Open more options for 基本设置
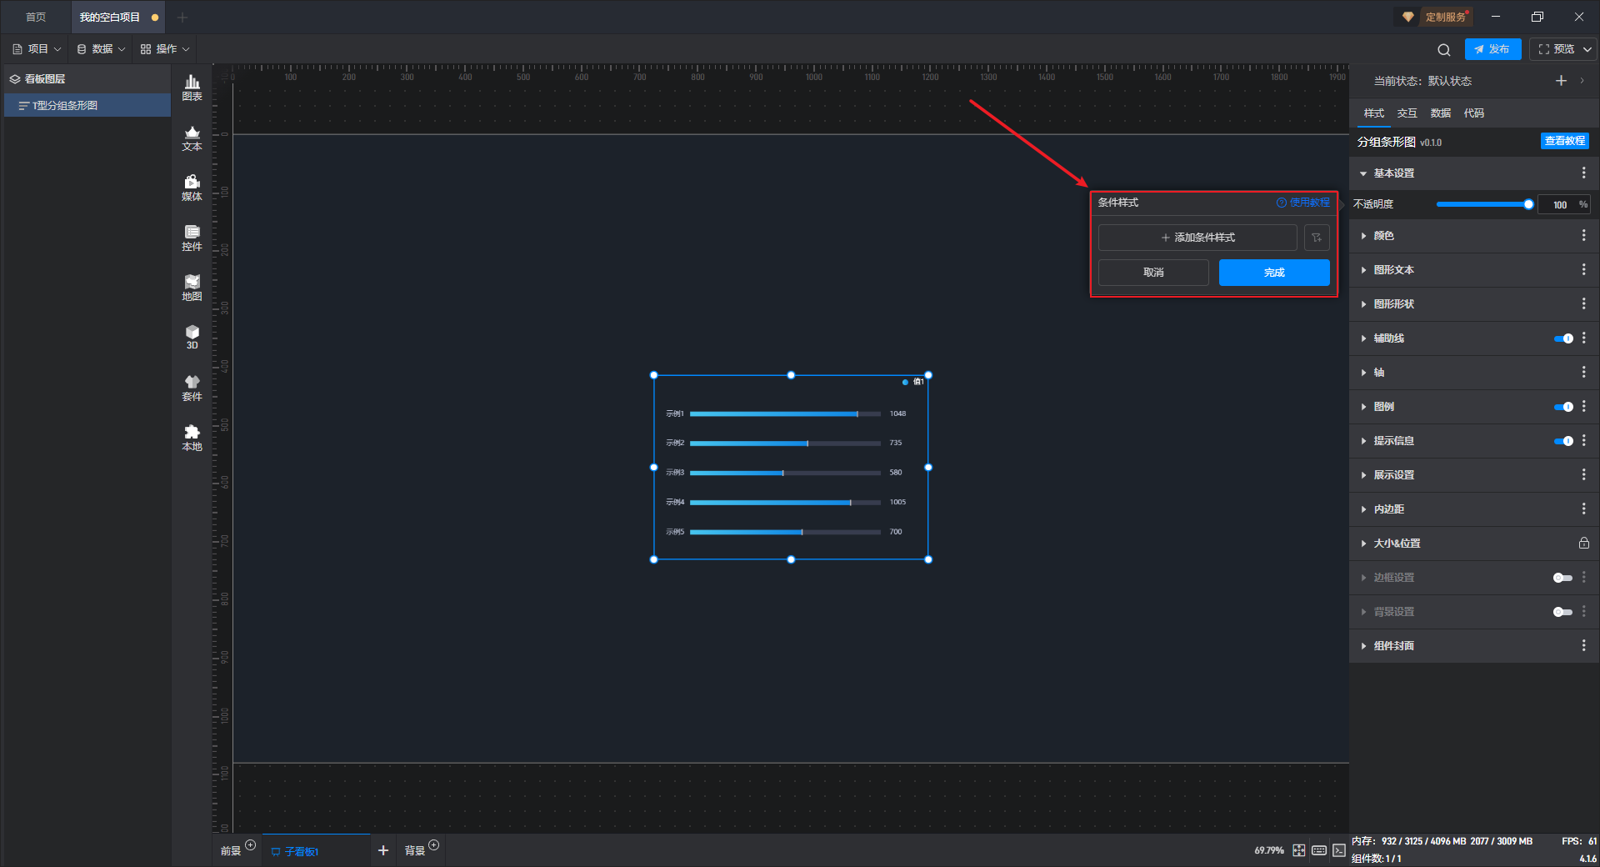This screenshot has width=1600, height=867. pos(1584,173)
